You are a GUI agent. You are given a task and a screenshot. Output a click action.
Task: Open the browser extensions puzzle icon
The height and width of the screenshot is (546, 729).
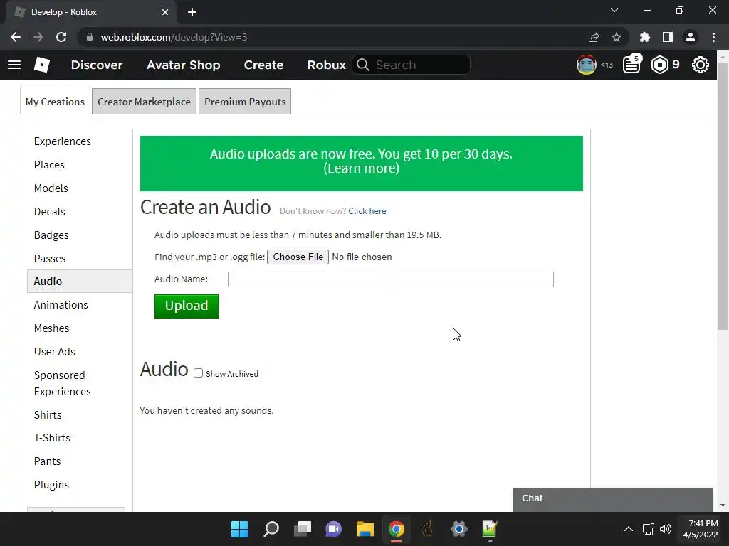645,37
